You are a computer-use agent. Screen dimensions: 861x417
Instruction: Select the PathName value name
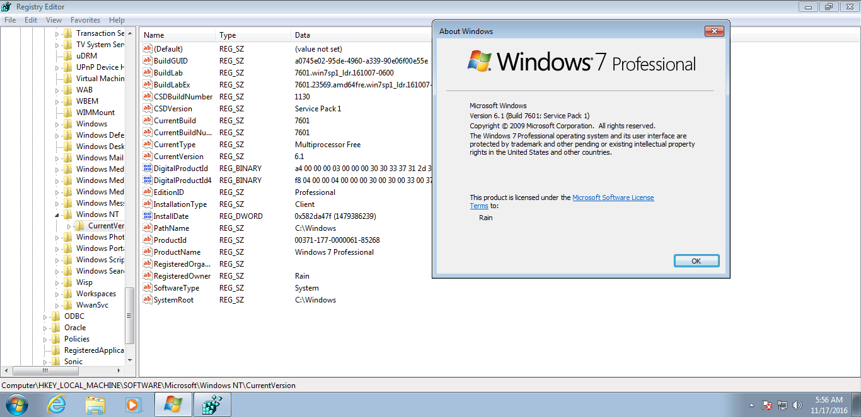click(x=171, y=228)
